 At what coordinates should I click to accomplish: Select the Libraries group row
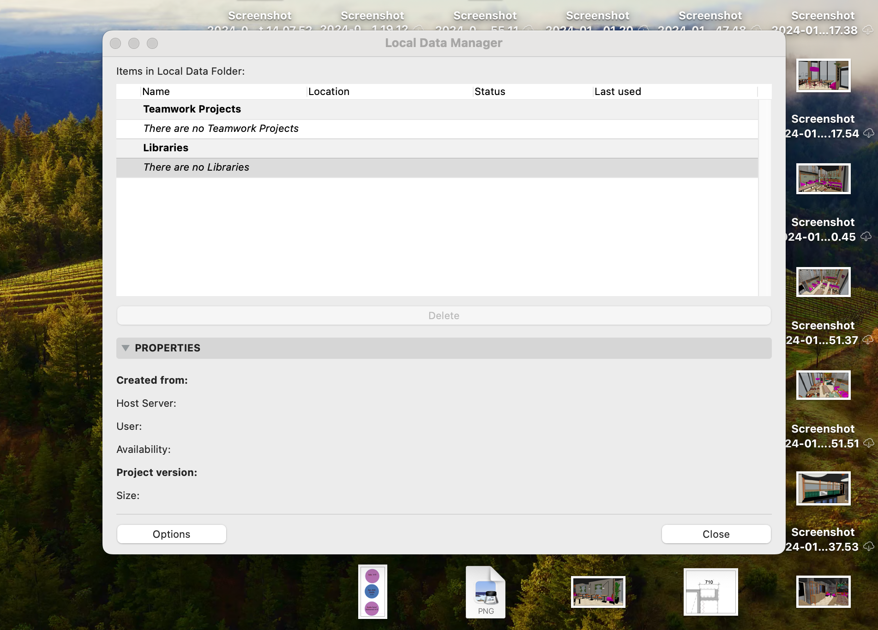coord(166,148)
